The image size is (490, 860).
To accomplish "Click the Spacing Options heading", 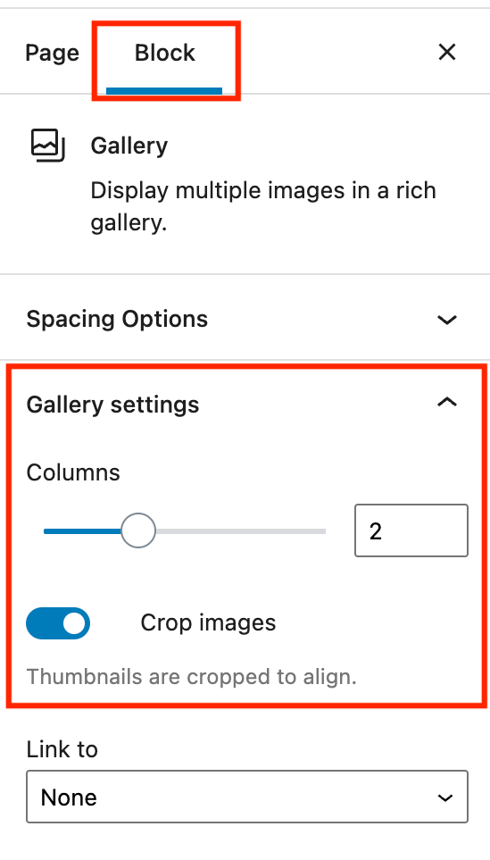I will point(117,319).
